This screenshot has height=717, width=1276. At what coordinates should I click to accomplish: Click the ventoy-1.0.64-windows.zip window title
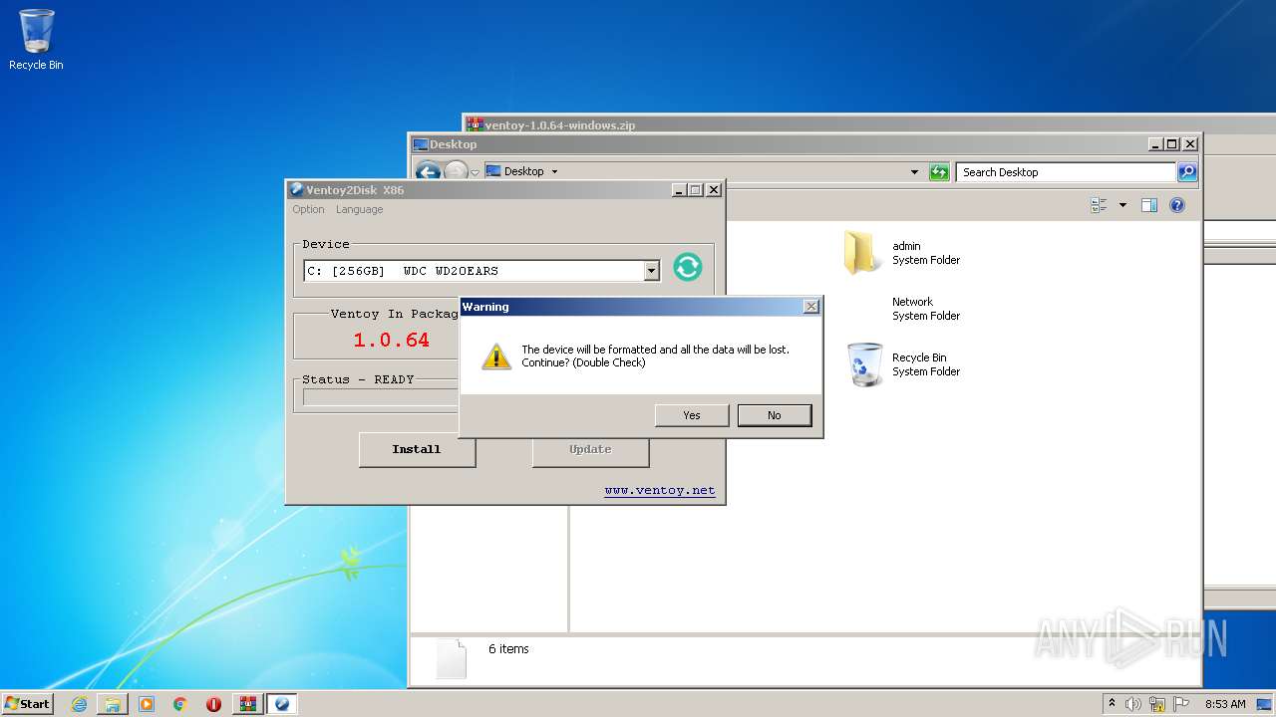pyautogui.click(x=560, y=125)
